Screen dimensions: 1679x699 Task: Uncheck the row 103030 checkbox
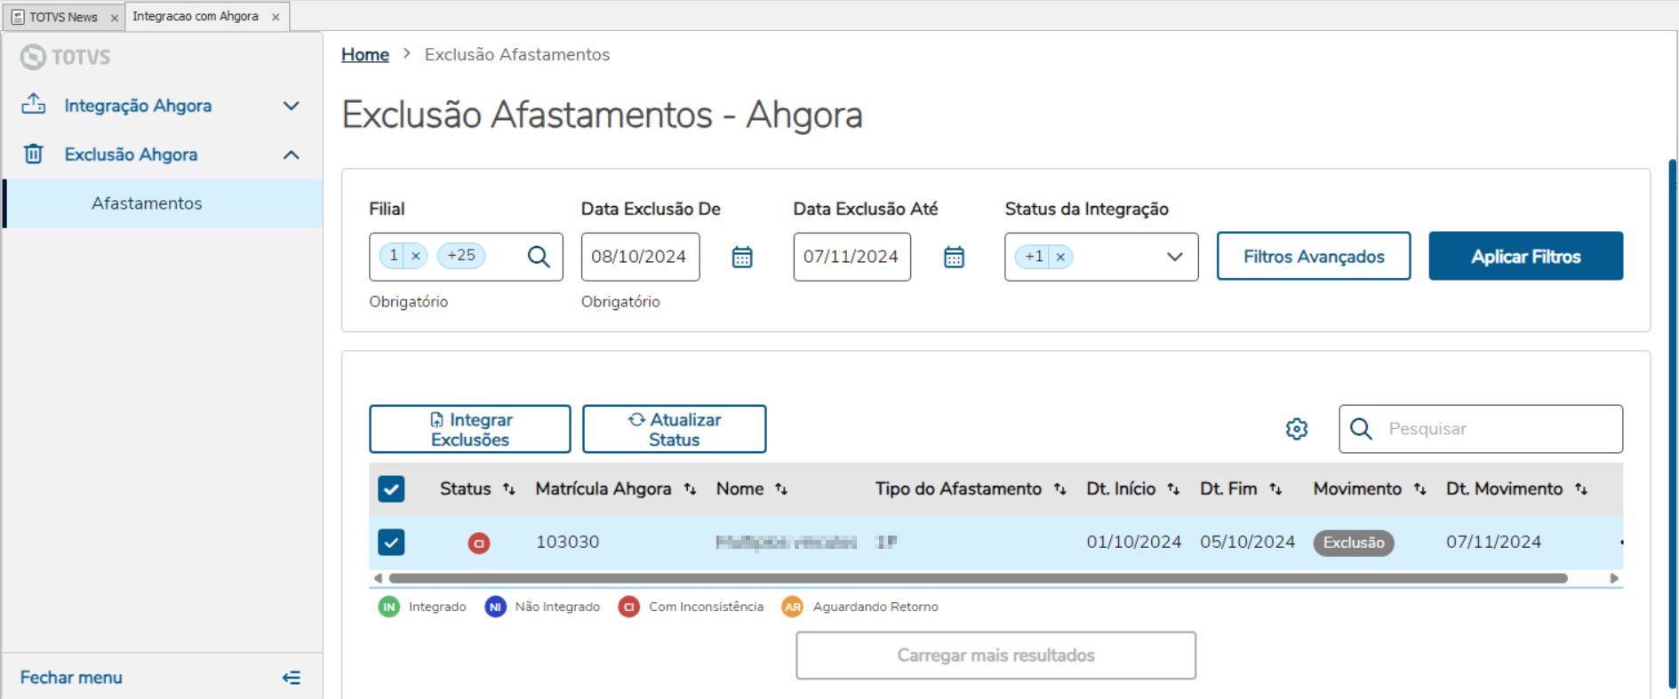tap(391, 542)
